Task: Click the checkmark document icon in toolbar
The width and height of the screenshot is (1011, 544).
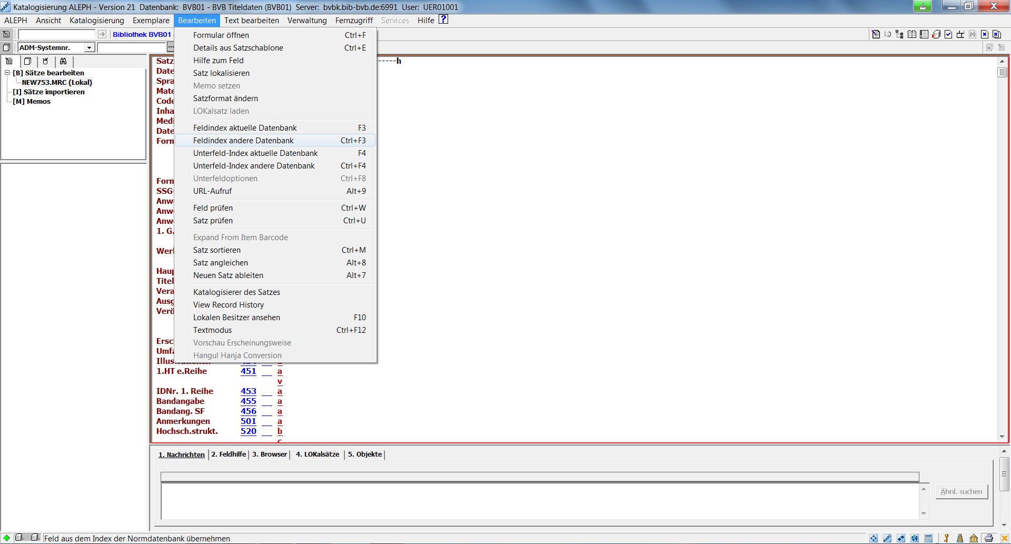Action: (x=948, y=35)
